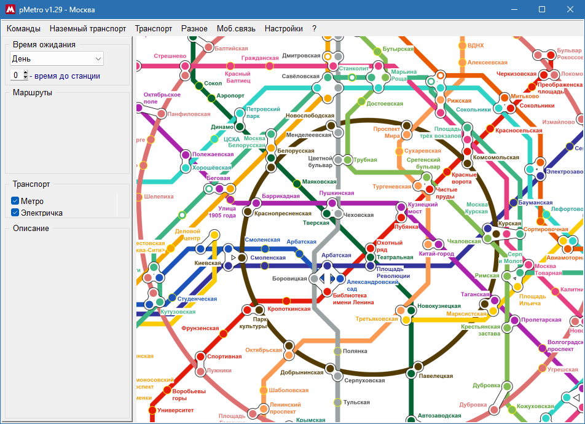
Task: Increase the time-to-station stepper value
Action: click(24, 73)
